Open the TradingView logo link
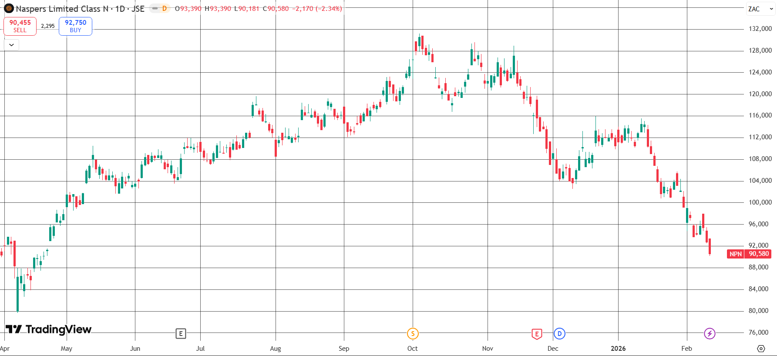 (x=48, y=329)
